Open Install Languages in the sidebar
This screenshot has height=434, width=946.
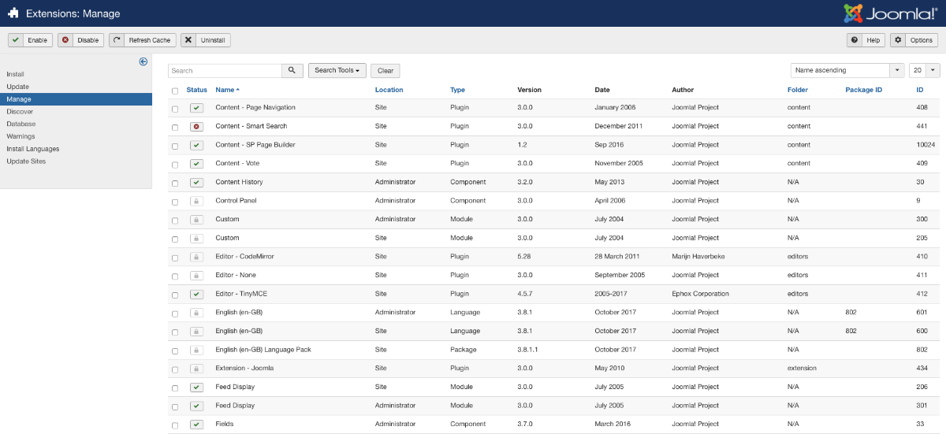pyautogui.click(x=33, y=149)
